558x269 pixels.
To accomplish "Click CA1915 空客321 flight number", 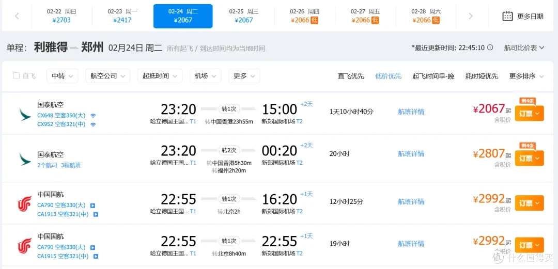I will coord(63,256).
